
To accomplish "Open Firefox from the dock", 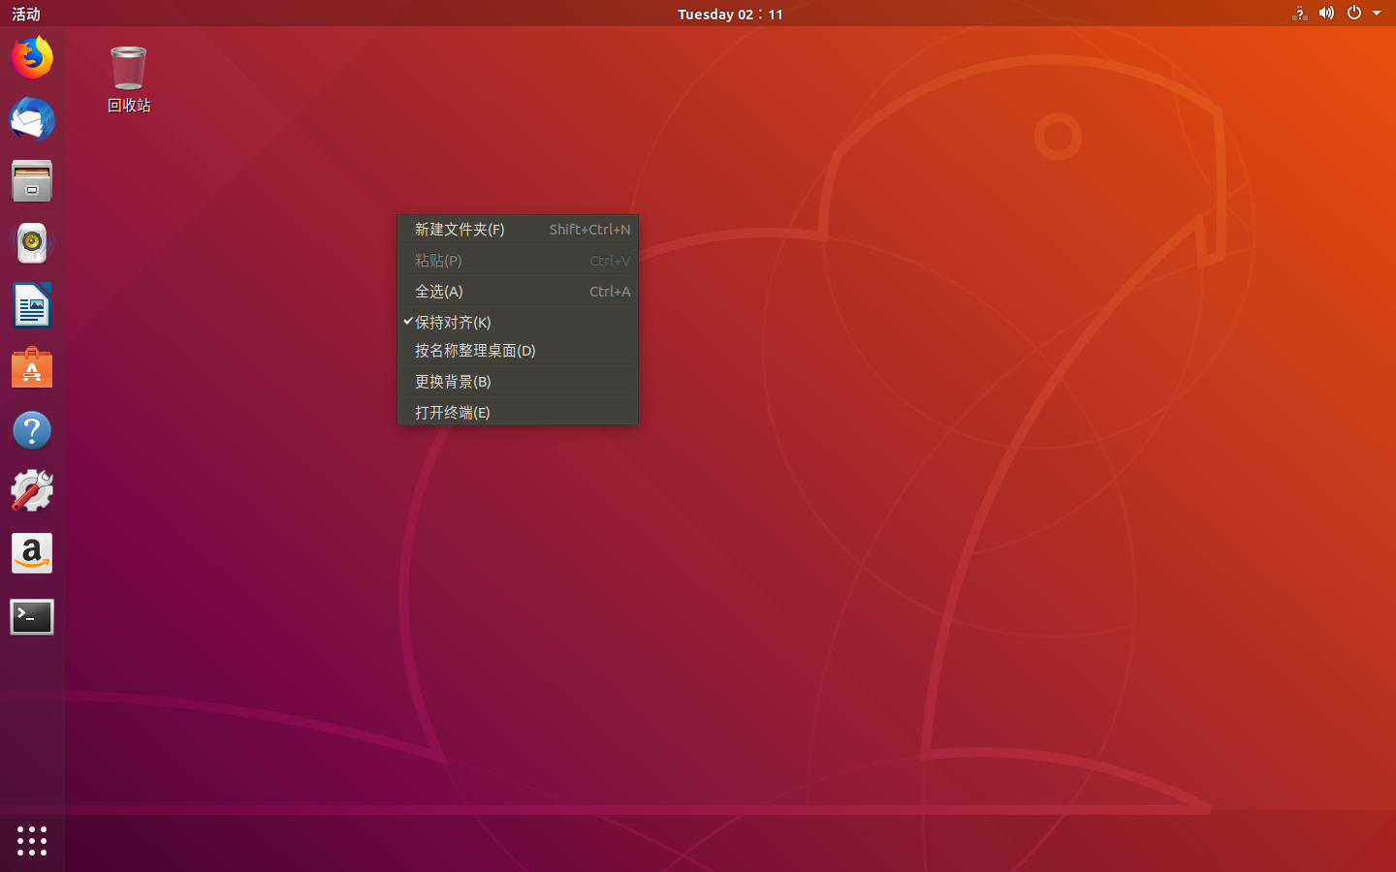I will (32, 57).
